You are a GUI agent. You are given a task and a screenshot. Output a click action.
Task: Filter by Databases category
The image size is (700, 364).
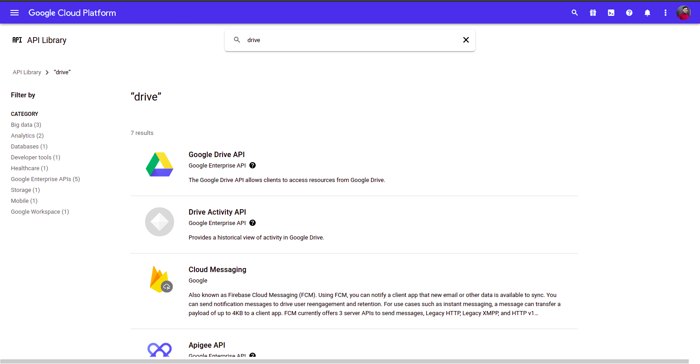click(29, 146)
